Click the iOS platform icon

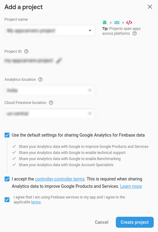117,23
